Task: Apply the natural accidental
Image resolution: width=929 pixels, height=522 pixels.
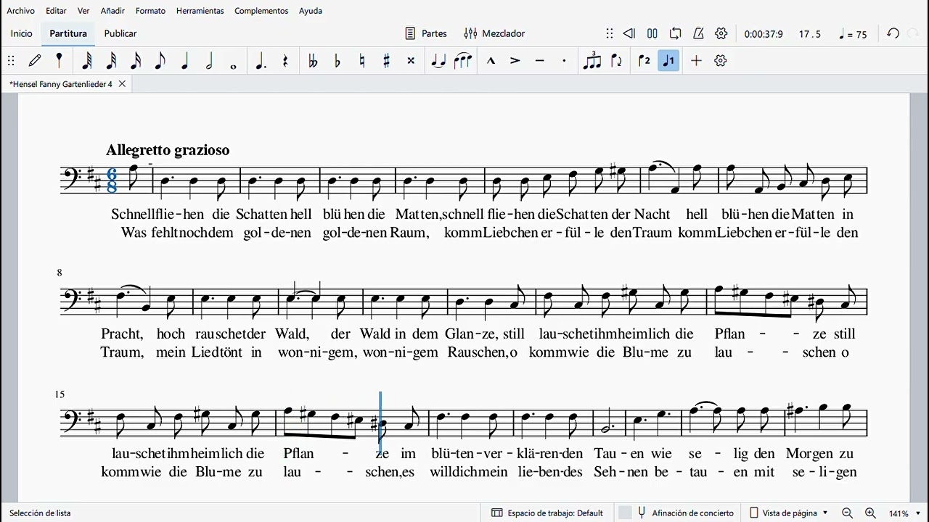Action: tap(362, 61)
